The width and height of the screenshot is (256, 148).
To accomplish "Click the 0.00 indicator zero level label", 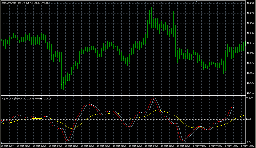I will pos(249,119).
